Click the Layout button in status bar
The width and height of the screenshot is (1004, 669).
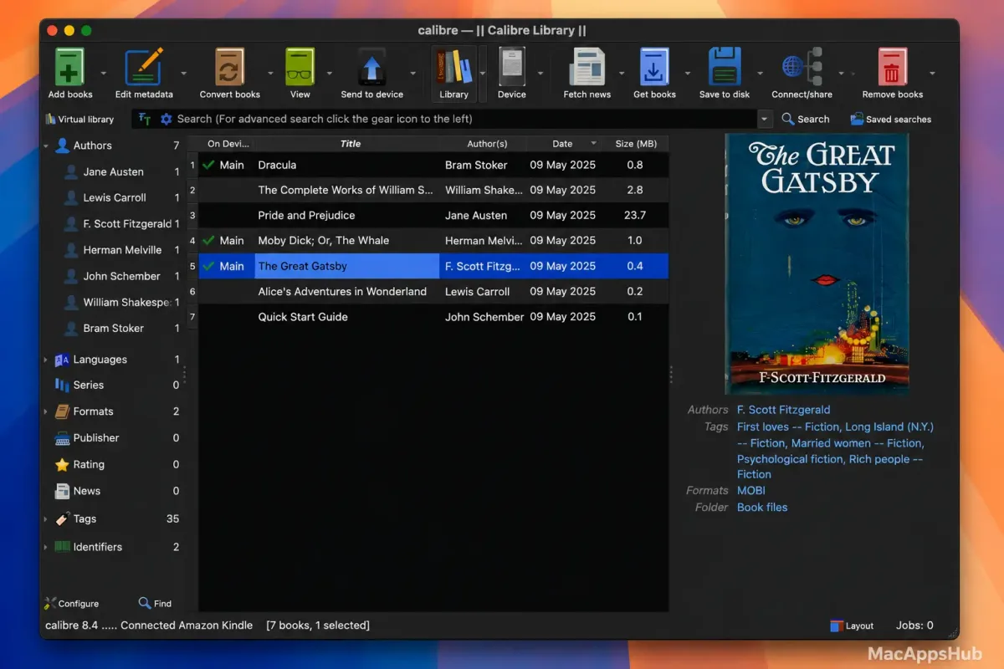[x=852, y=626]
